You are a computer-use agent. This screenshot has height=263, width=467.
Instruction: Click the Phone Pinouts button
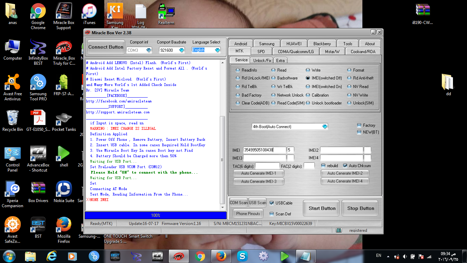[248, 214]
